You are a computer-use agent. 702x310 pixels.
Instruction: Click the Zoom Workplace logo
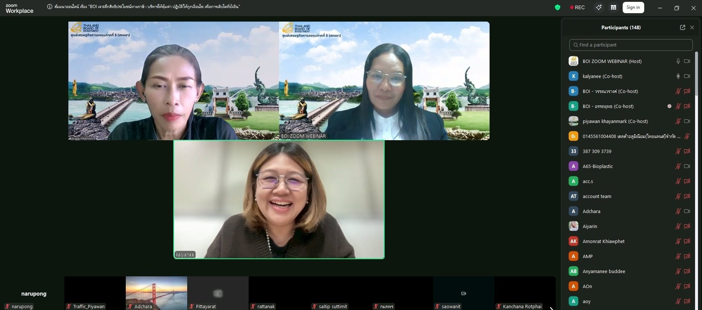pos(19,8)
